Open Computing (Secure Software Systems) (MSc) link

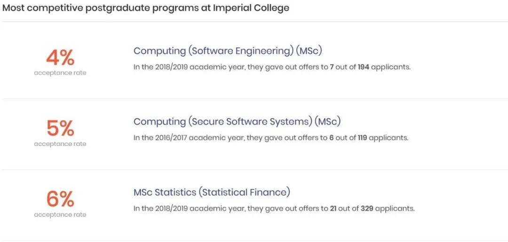(237, 122)
